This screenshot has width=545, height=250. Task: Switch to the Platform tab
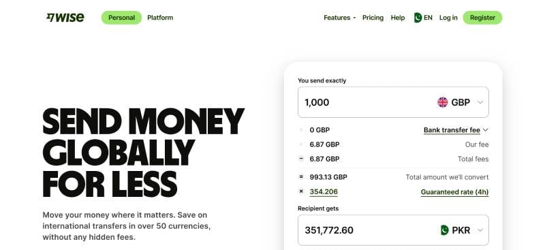[x=160, y=18]
